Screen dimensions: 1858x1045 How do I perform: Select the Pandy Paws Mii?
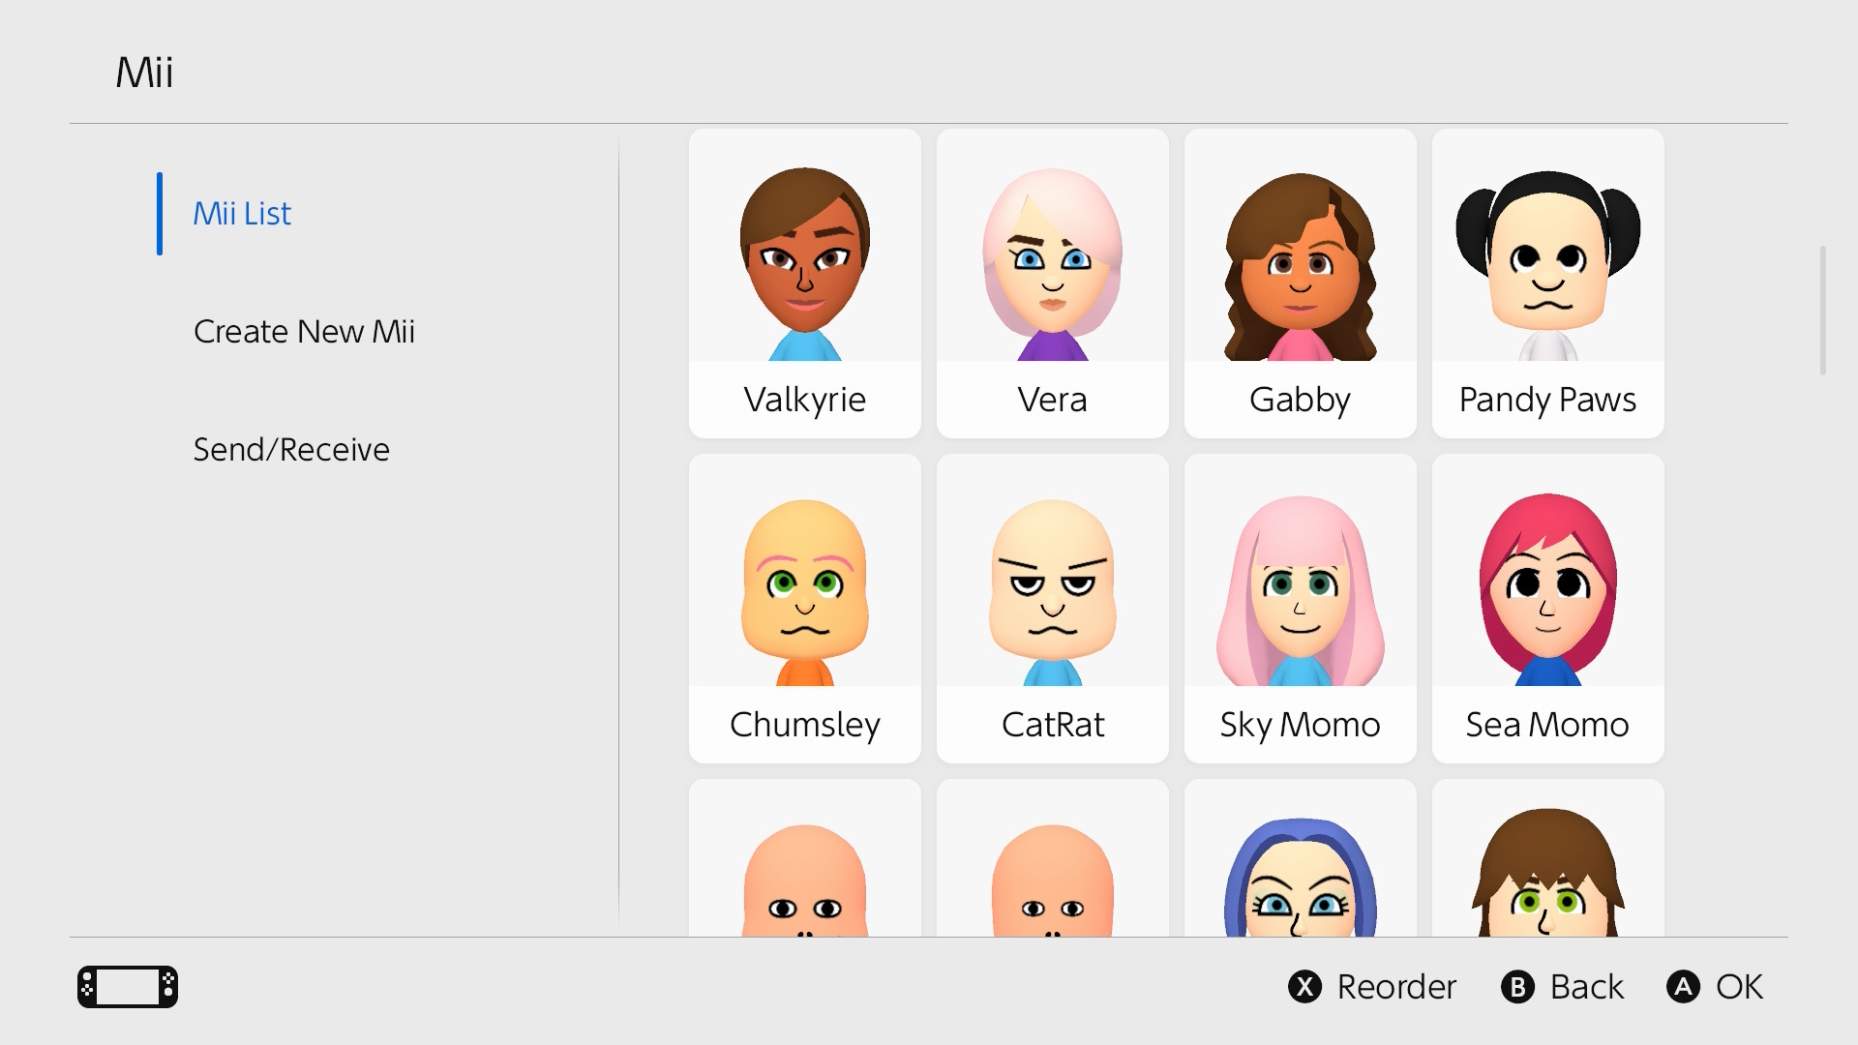[x=1547, y=283]
